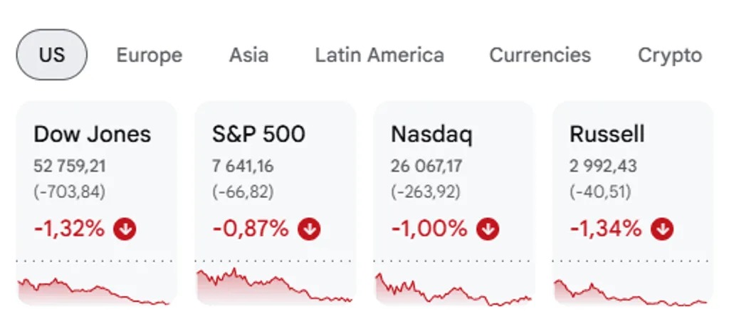The height and width of the screenshot is (336, 729).
Task: Open the Dow Jones index title
Action: pyautogui.click(x=93, y=135)
